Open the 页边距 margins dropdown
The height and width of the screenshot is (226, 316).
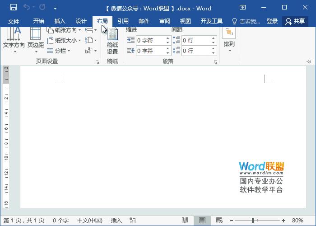36,40
